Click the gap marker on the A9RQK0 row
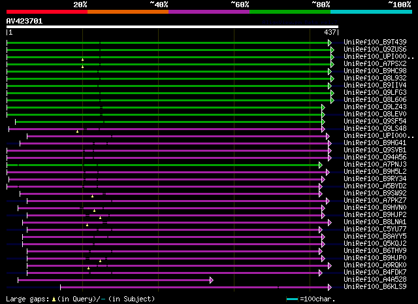This screenshot has width=418, height=304. tap(88, 268)
